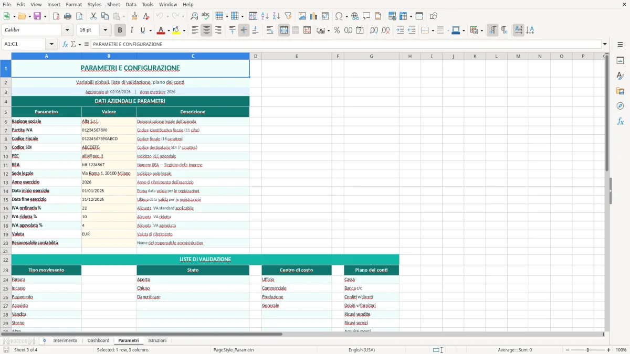
Task: Toggle Bold formatting
Action: tap(120, 30)
